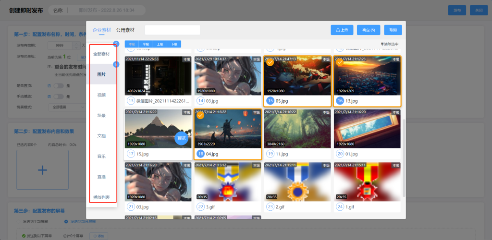
Task: Select the 音乐 category
Action: (101, 156)
